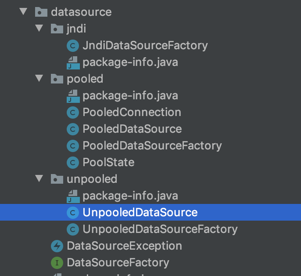Select the PooledConnection class entry
301x276 pixels.
click(x=132, y=112)
